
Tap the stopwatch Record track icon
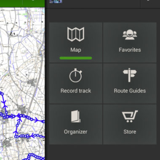click(x=76, y=75)
